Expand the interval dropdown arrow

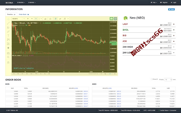[41, 19]
